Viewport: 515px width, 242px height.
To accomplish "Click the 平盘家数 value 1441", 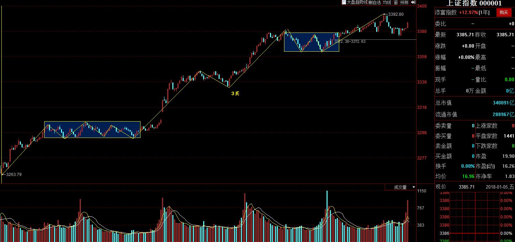I will (x=508, y=136).
